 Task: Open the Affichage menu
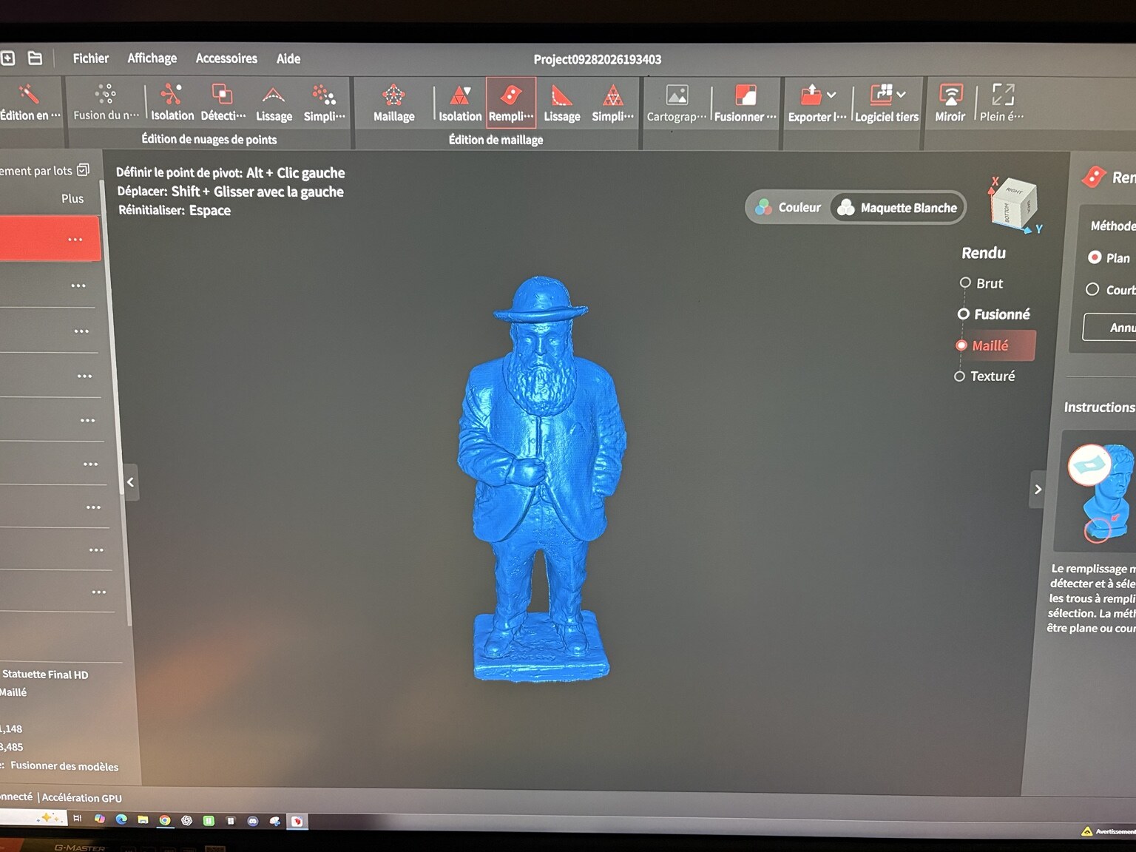152,58
